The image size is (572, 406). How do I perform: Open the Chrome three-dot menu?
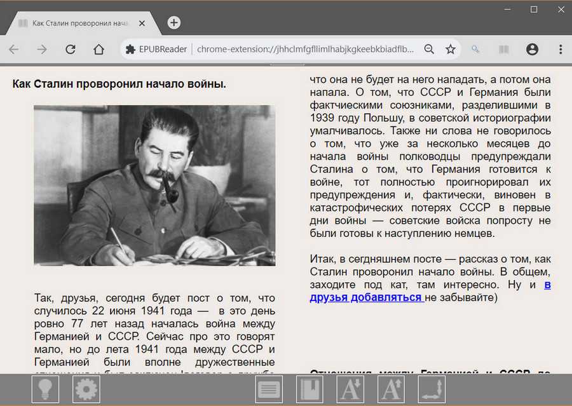pyautogui.click(x=560, y=49)
